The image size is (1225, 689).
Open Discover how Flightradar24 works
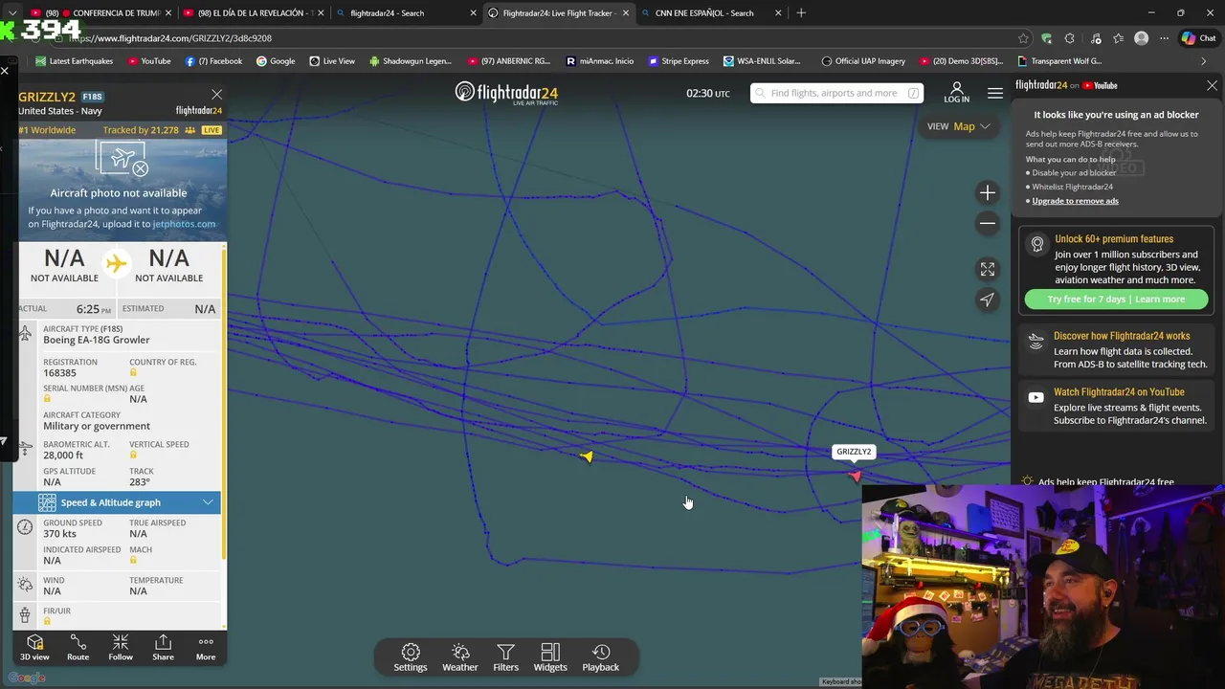[1116, 350]
